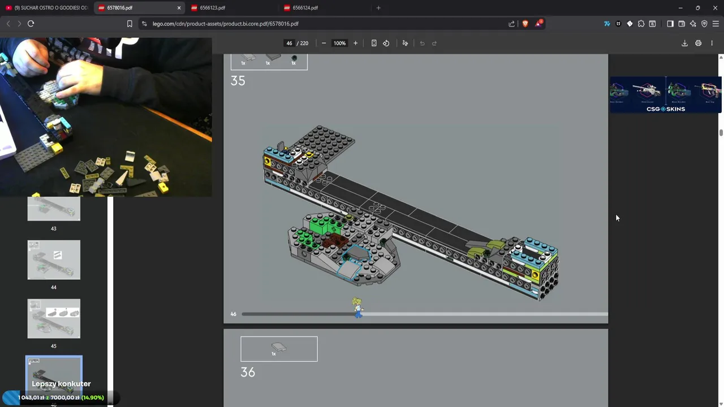Switch to the 6566124.pdf tab
Viewport: 724px width, 407px height.
[x=325, y=8]
